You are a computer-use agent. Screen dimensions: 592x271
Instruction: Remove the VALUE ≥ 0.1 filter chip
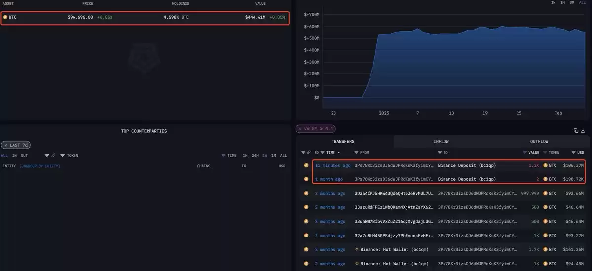(x=300, y=129)
